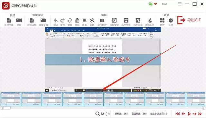Viewport: 206px width, 118px height.
Task: Open the hamburger menu in the title bar
Action: click(180, 4)
